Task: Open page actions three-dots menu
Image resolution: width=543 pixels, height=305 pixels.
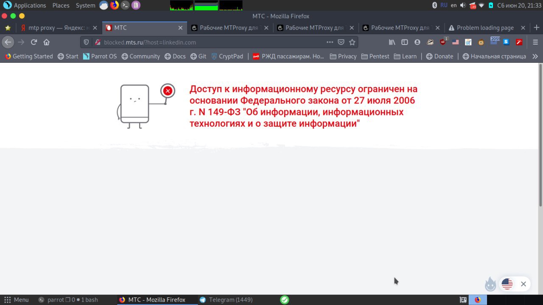Action: [330, 42]
